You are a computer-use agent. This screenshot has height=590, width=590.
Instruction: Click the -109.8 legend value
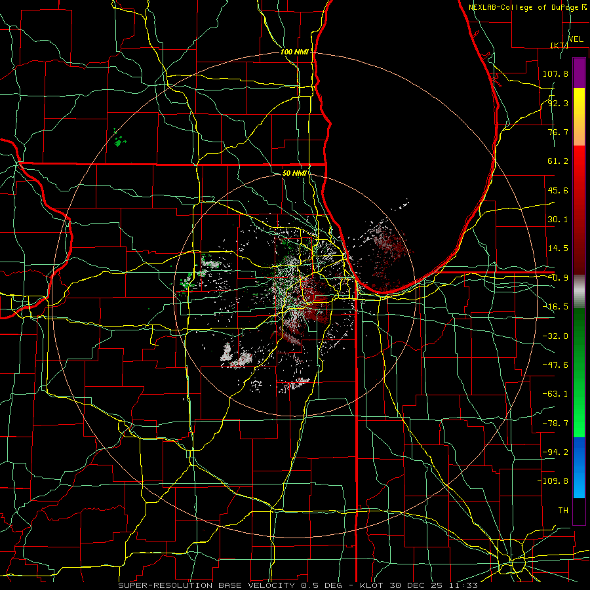tap(553, 481)
